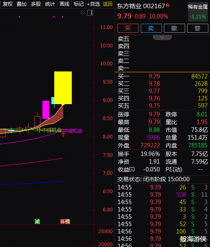Click the diamond icon above the chart
The height and width of the screenshot is (247, 210).
82,12
